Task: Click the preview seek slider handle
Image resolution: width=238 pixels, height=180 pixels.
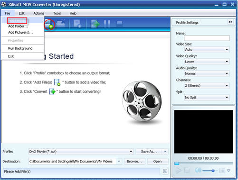Action: [x=177, y=163]
